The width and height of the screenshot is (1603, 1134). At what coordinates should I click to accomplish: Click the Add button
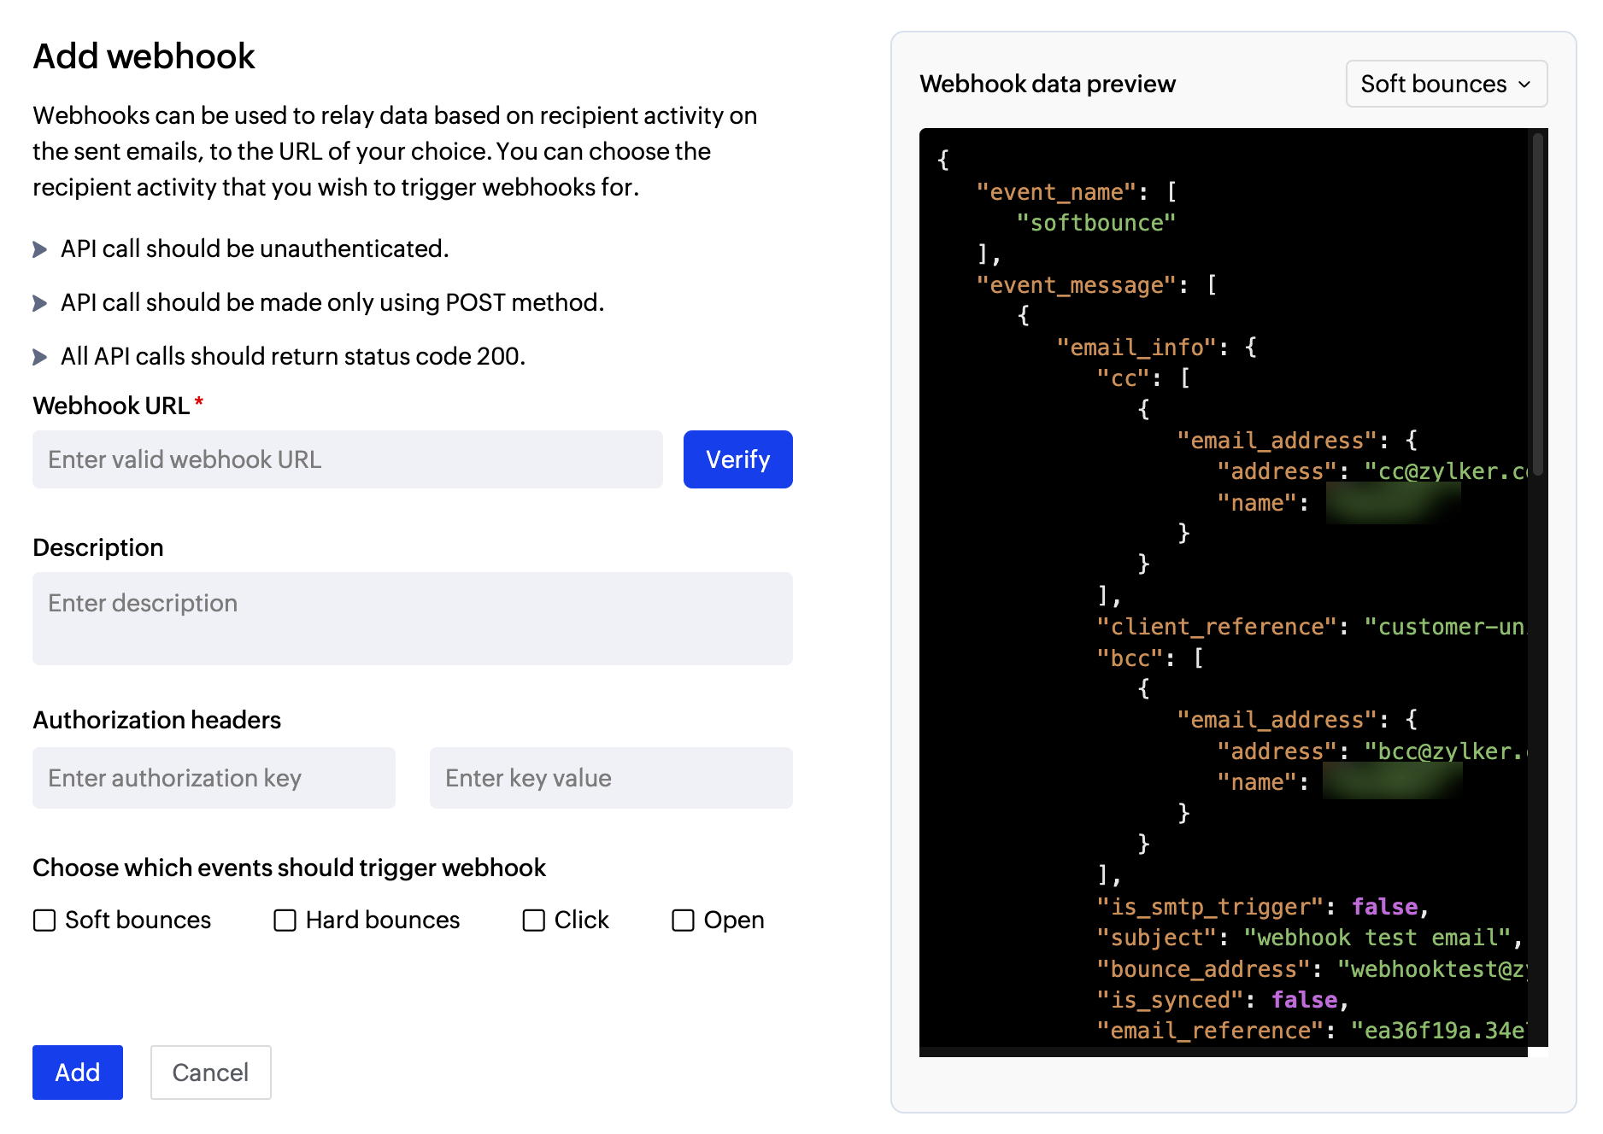click(x=77, y=1073)
